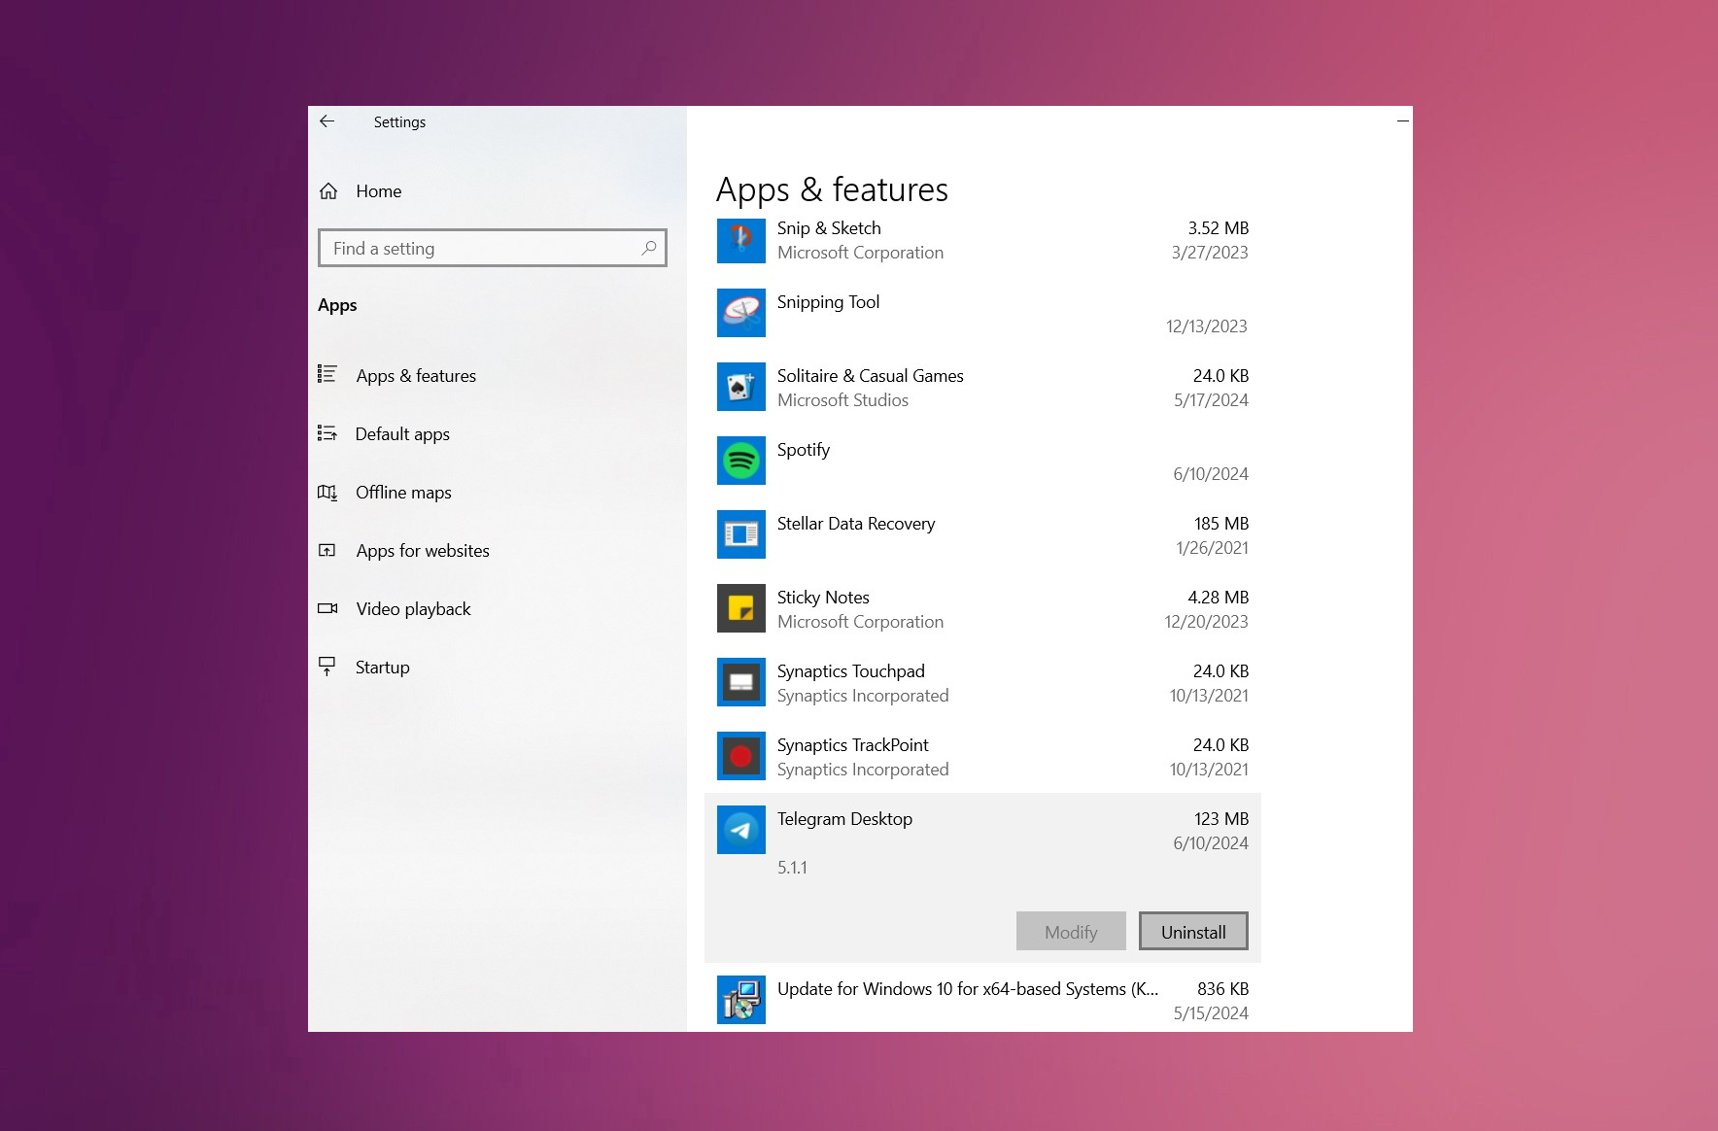
Task: Click Snipping Tool date 12/13/2023
Action: pos(1207,326)
